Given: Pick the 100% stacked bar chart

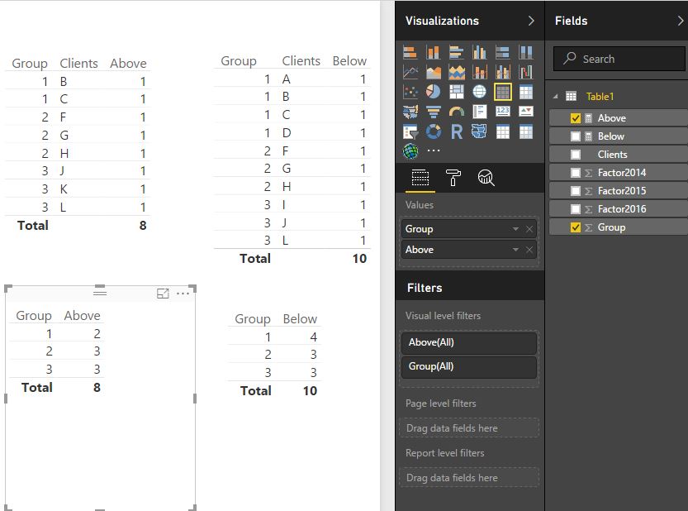Looking at the screenshot, I should [x=502, y=52].
